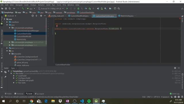Collapse the app module tree node

(x=5, y=19)
